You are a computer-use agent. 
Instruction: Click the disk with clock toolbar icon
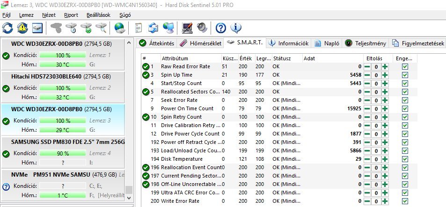click(x=71, y=28)
